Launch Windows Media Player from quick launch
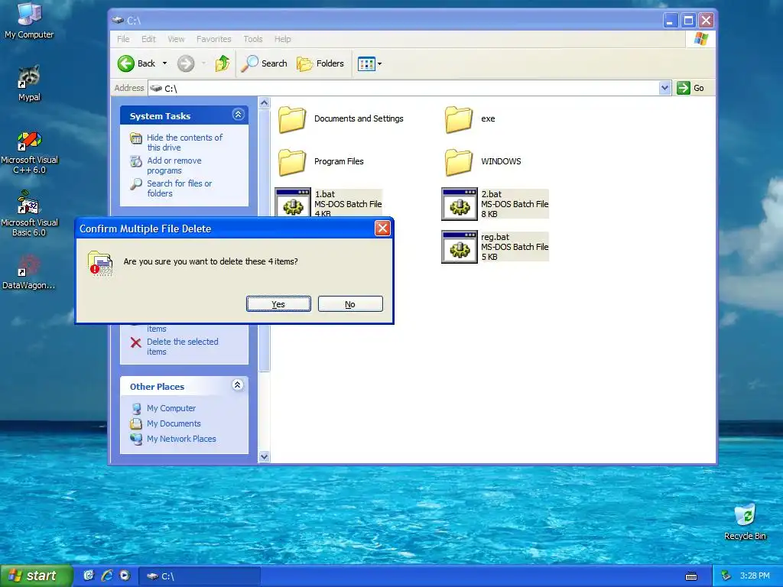 point(125,576)
